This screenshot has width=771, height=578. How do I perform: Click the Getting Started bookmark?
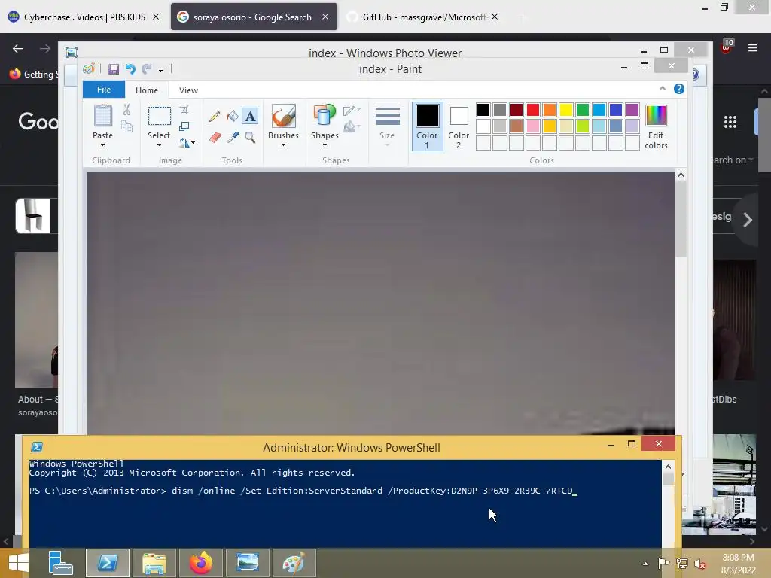tap(33, 75)
